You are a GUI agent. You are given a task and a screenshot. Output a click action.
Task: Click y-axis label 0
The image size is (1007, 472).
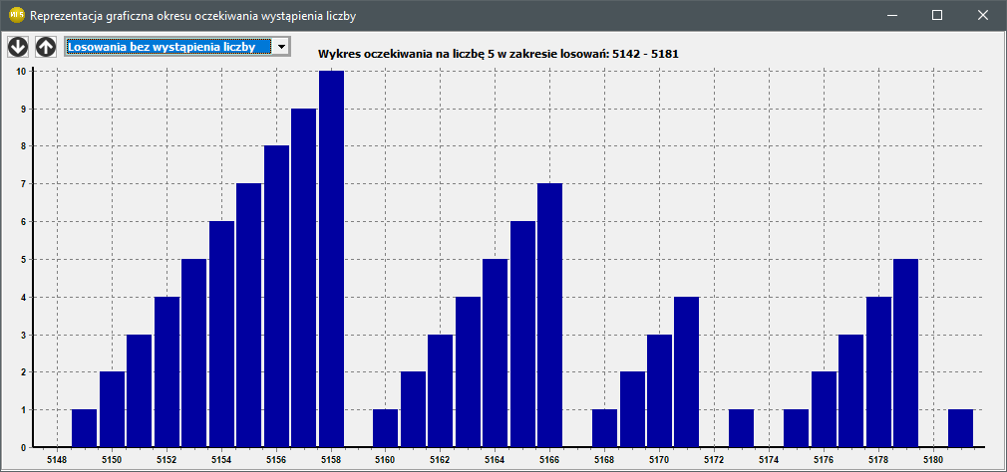pyautogui.click(x=23, y=448)
